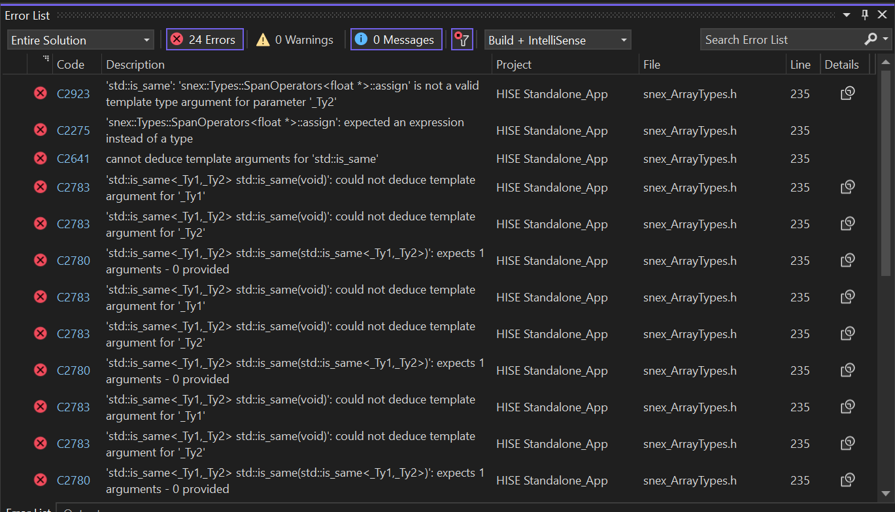Click the snex_ArrayTypes.h cell in the C2641 row
This screenshot has width=895, height=512.
[x=690, y=159]
